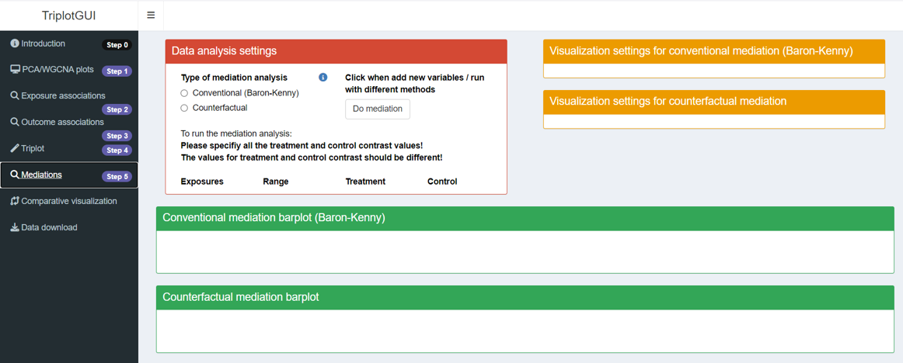The width and height of the screenshot is (903, 363).
Task: Select Counterfactual radio button
Action: click(x=184, y=109)
